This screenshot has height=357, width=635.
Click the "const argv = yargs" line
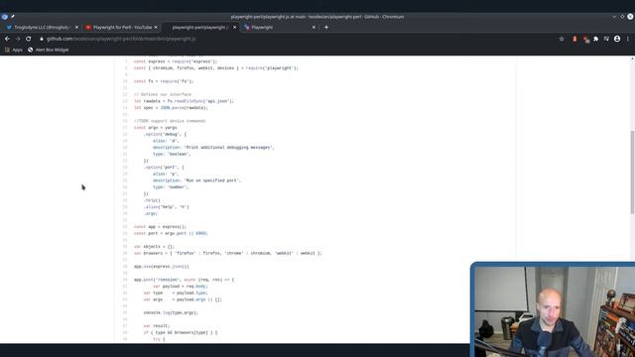point(155,128)
